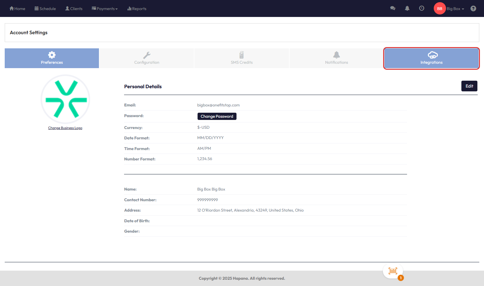
Task: Click the notification bell in navbar
Action: pos(407,8)
